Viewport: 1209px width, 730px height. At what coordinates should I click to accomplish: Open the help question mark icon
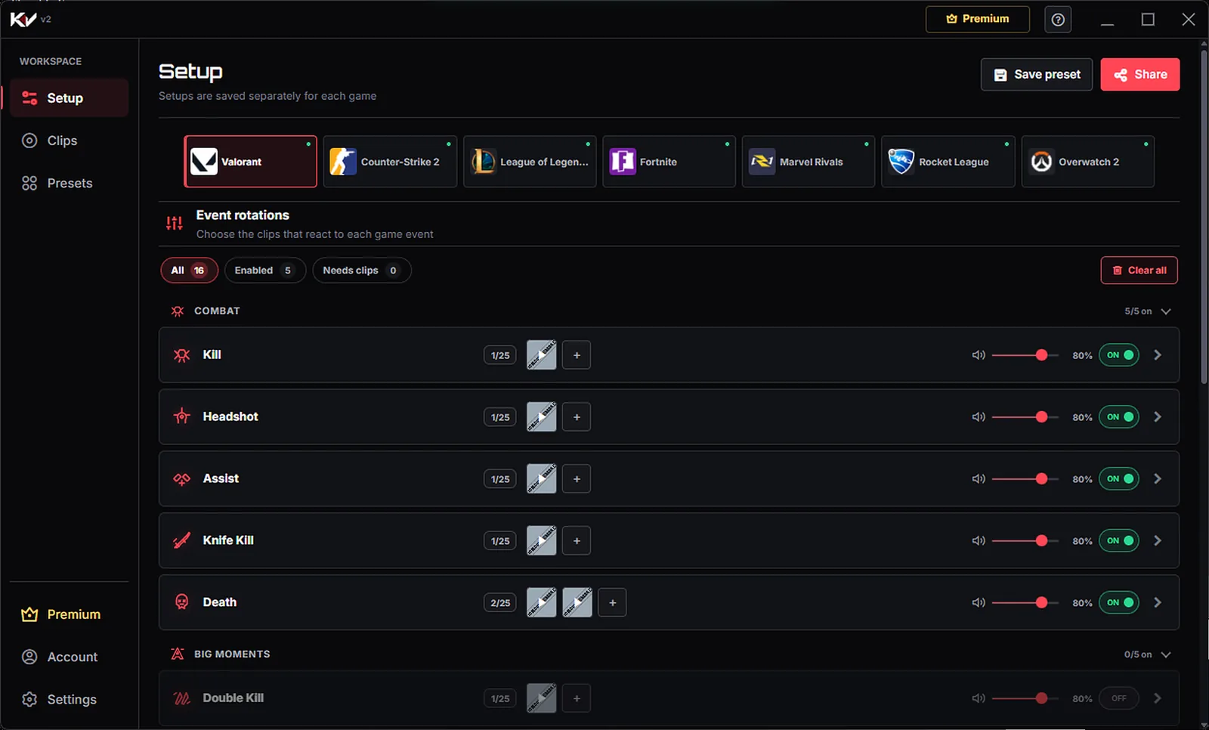tap(1058, 20)
